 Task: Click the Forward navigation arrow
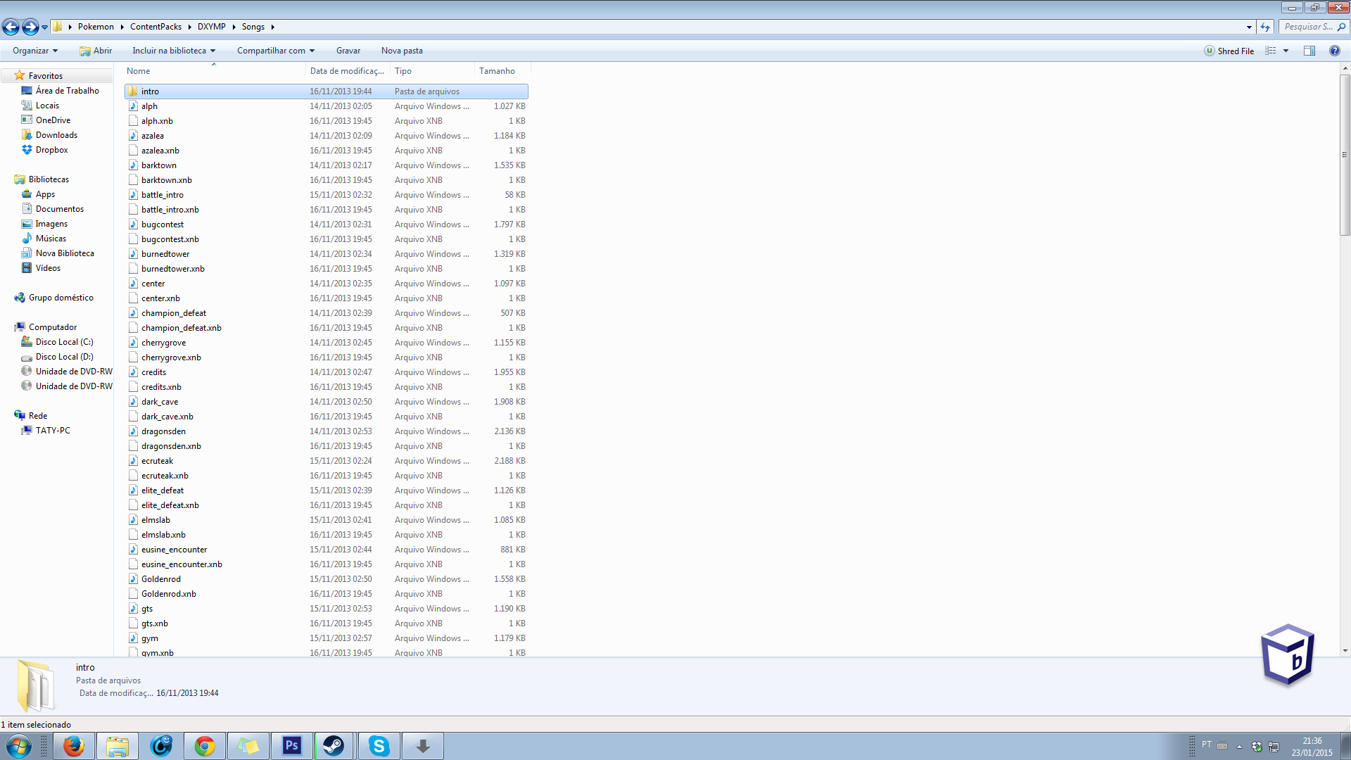pyautogui.click(x=30, y=27)
